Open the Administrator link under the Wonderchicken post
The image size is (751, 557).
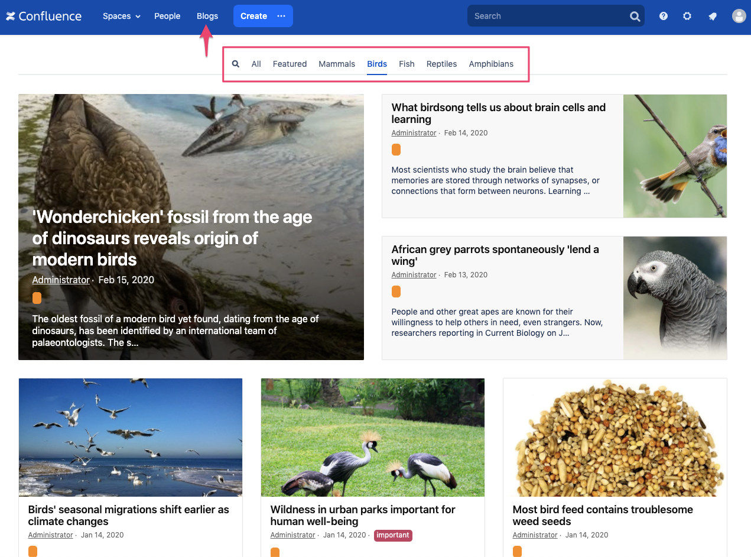[61, 280]
